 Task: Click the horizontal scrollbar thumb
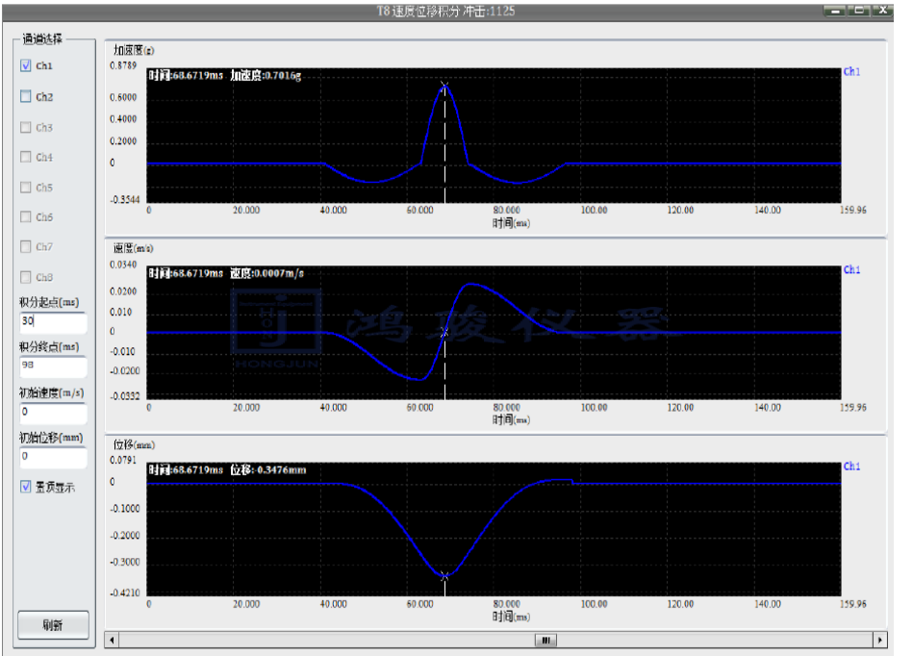[x=545, y=640]
